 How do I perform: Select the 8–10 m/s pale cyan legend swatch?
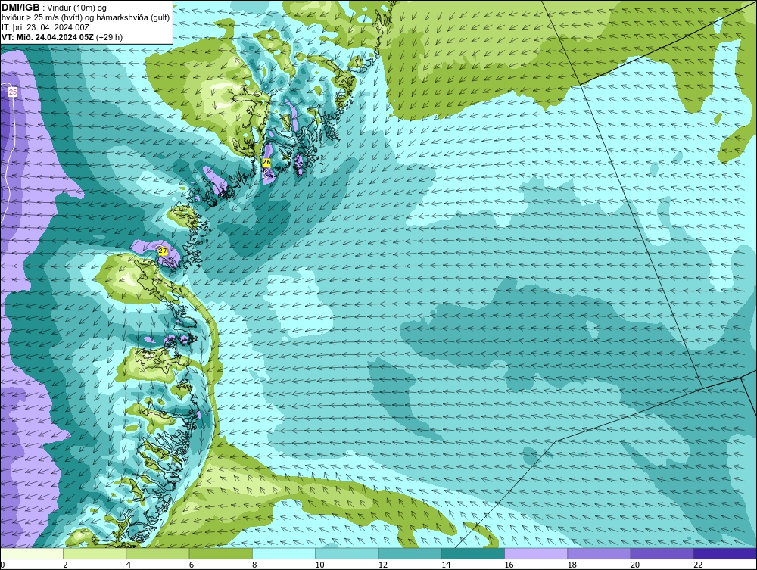tap(284, 553)
